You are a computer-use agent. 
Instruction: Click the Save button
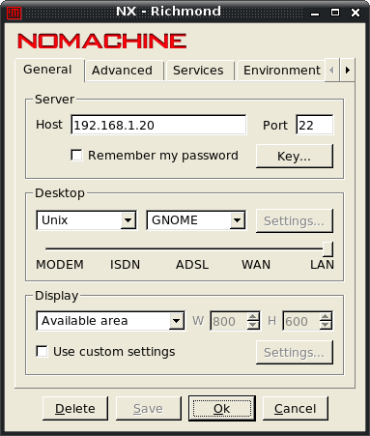149,409
